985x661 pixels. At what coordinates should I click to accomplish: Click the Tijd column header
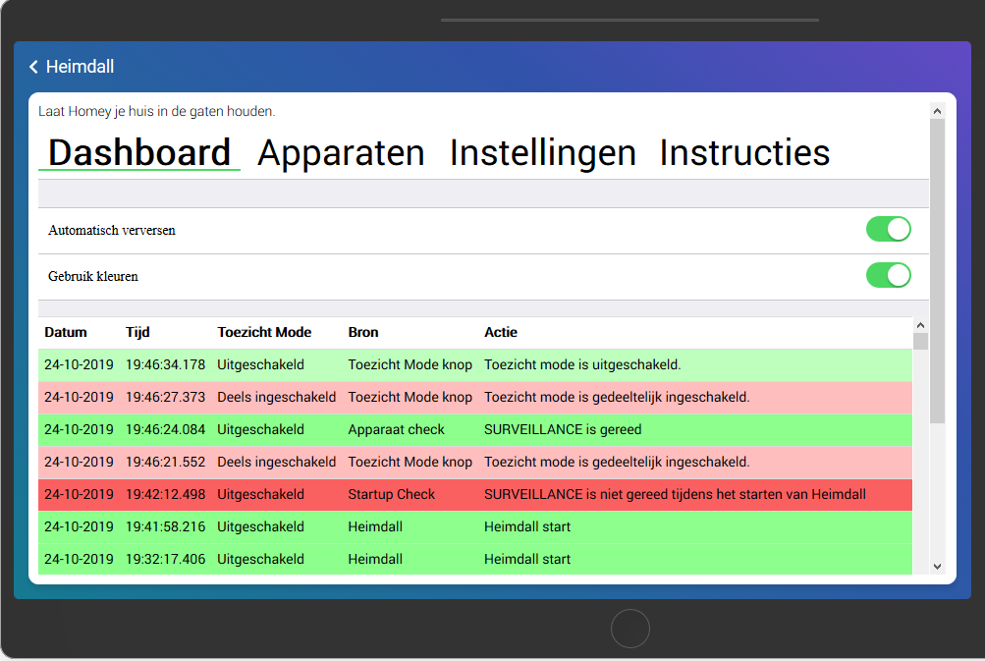click(x=137, y=332)
